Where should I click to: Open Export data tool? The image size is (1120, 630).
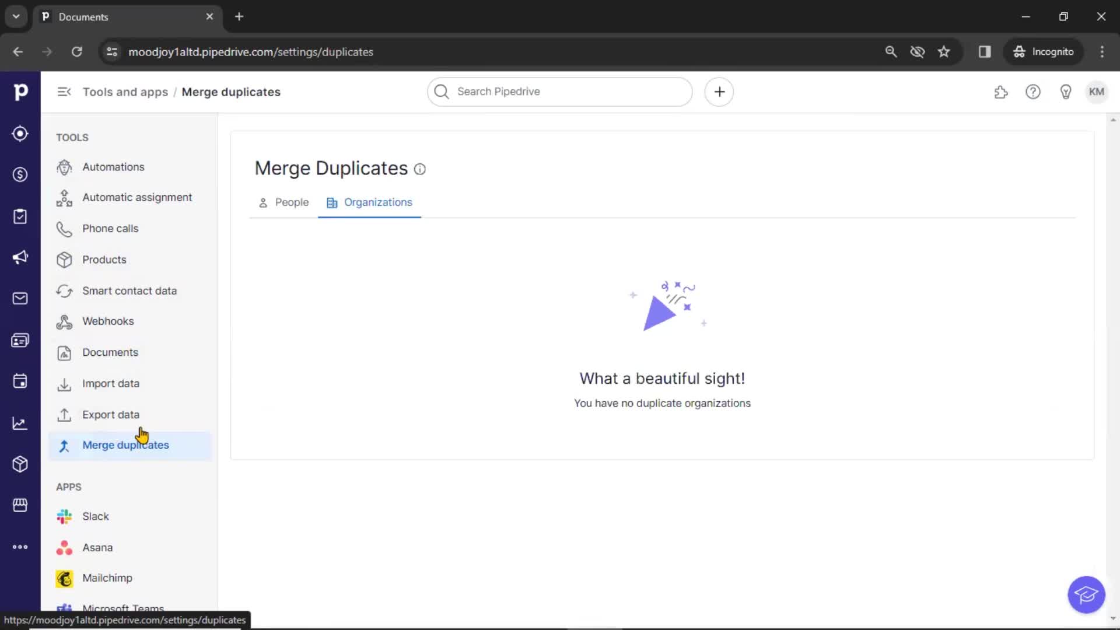(x=111, y=414)
